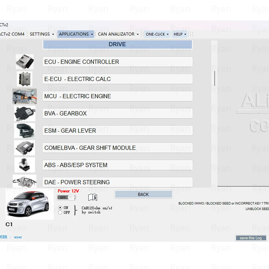Screen dimensions: 269x269
Task: Expand the SETTINGS dropdown menu
Action: tap(42, 34)
